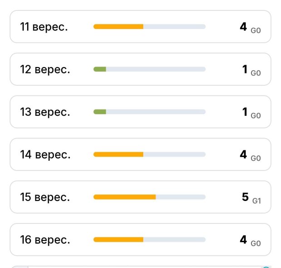Open the 14 верес. forecast row
The width and height of the screenshot is (281, 268).
pos(140,154)
